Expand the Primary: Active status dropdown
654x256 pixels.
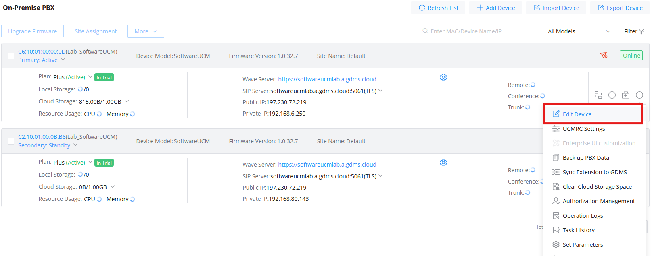[42, 60]
